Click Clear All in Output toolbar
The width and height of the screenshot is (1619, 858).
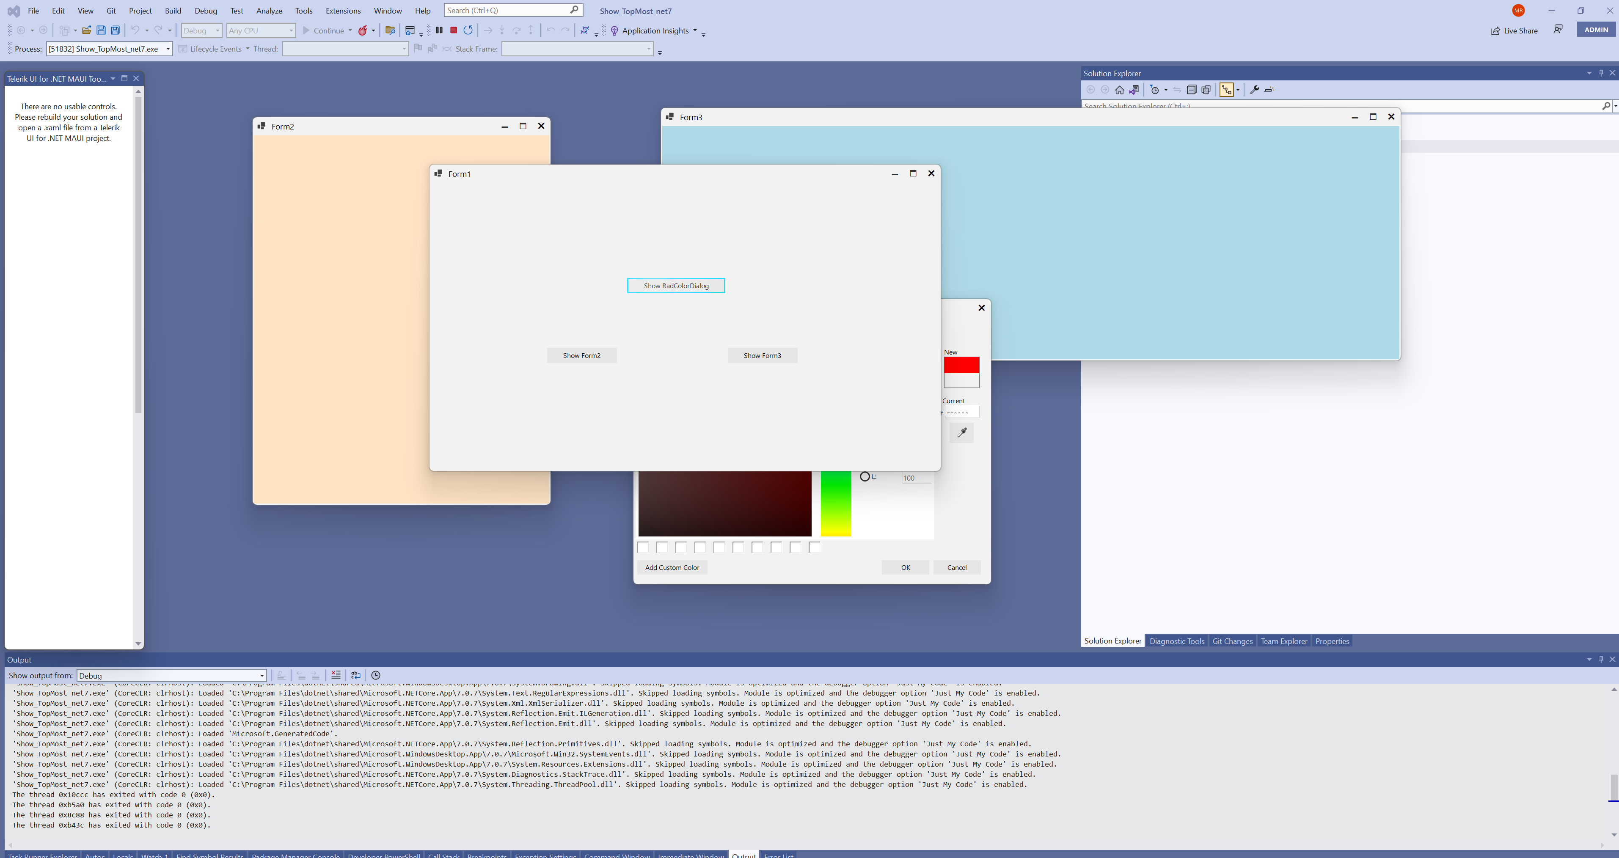(336, 675)
